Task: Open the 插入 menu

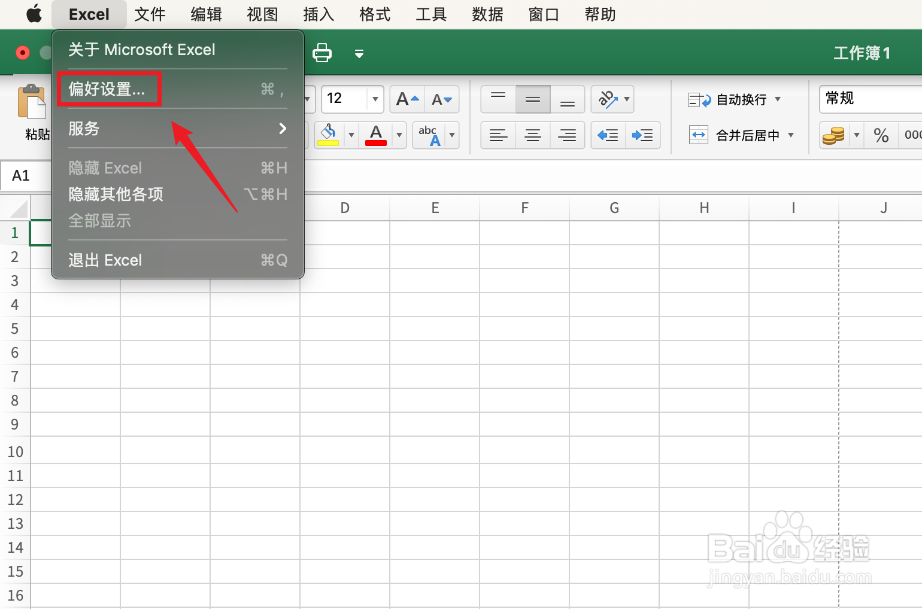Action: click(x=319, y=14)
